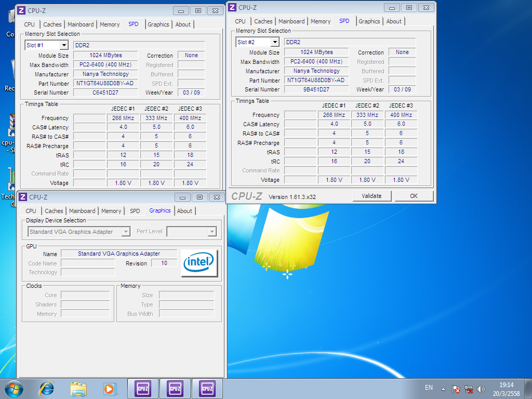This screenshot has height=399, width=532.
Task: Open Memory tab in Slot #2 window
Action: click(x=321, y=21)
